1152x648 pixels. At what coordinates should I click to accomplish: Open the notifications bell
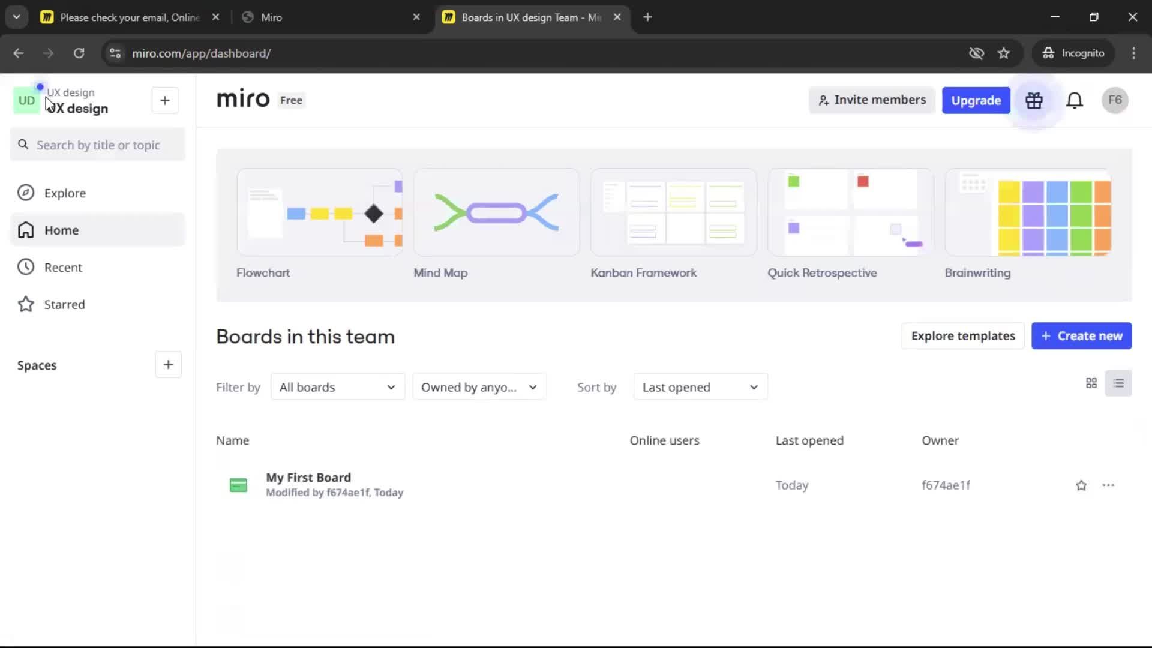[1075, 100]
